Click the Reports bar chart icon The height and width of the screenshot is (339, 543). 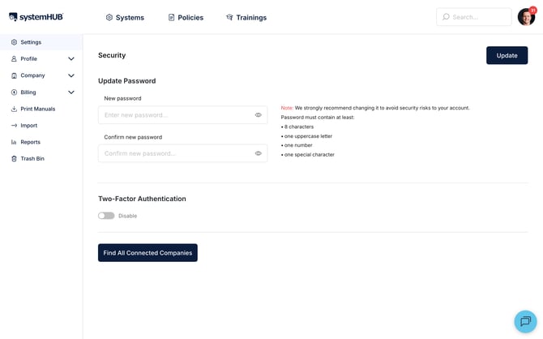click(x=14, y=142)
